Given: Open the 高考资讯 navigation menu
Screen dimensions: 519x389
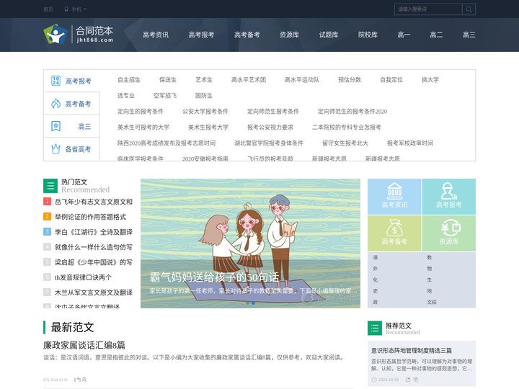Looking at the screenshot, I should pyautogui.click(x=156, y=35).
